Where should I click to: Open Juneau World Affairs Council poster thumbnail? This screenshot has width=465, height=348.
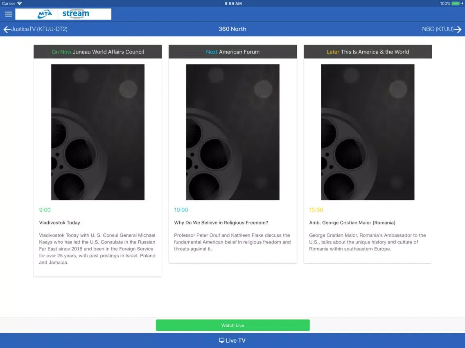[x=98, y=132]
